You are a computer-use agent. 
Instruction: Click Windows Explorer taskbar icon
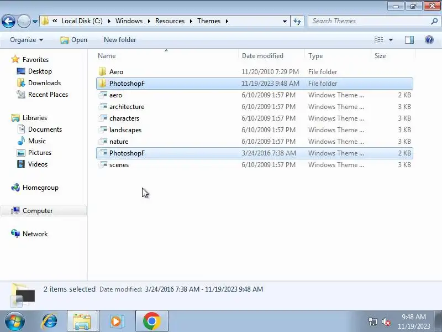(x=82, y=321)
